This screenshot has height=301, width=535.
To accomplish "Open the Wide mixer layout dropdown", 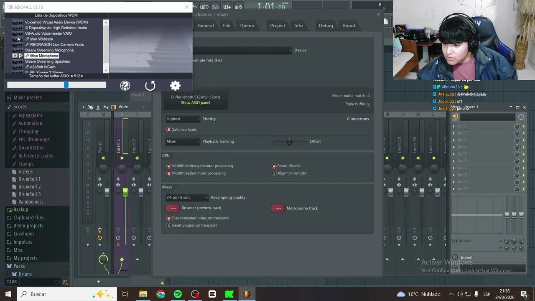I will tap(132, 107).
